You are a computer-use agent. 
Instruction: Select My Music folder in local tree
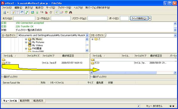(37, 39)
